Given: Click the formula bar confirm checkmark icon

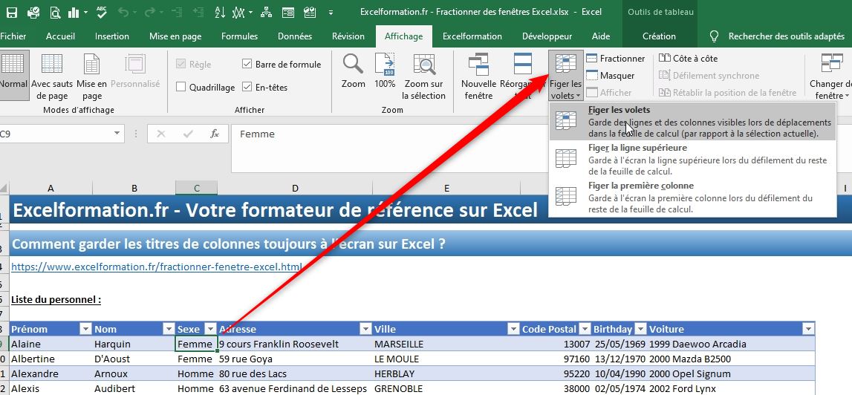Looking at the screenshot, I should [x=188, y=134].
